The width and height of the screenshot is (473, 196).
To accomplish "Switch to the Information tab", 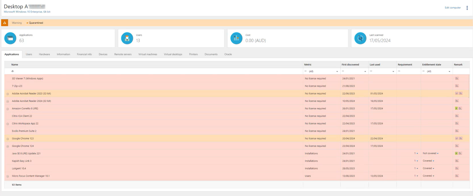I will (63, 54).
